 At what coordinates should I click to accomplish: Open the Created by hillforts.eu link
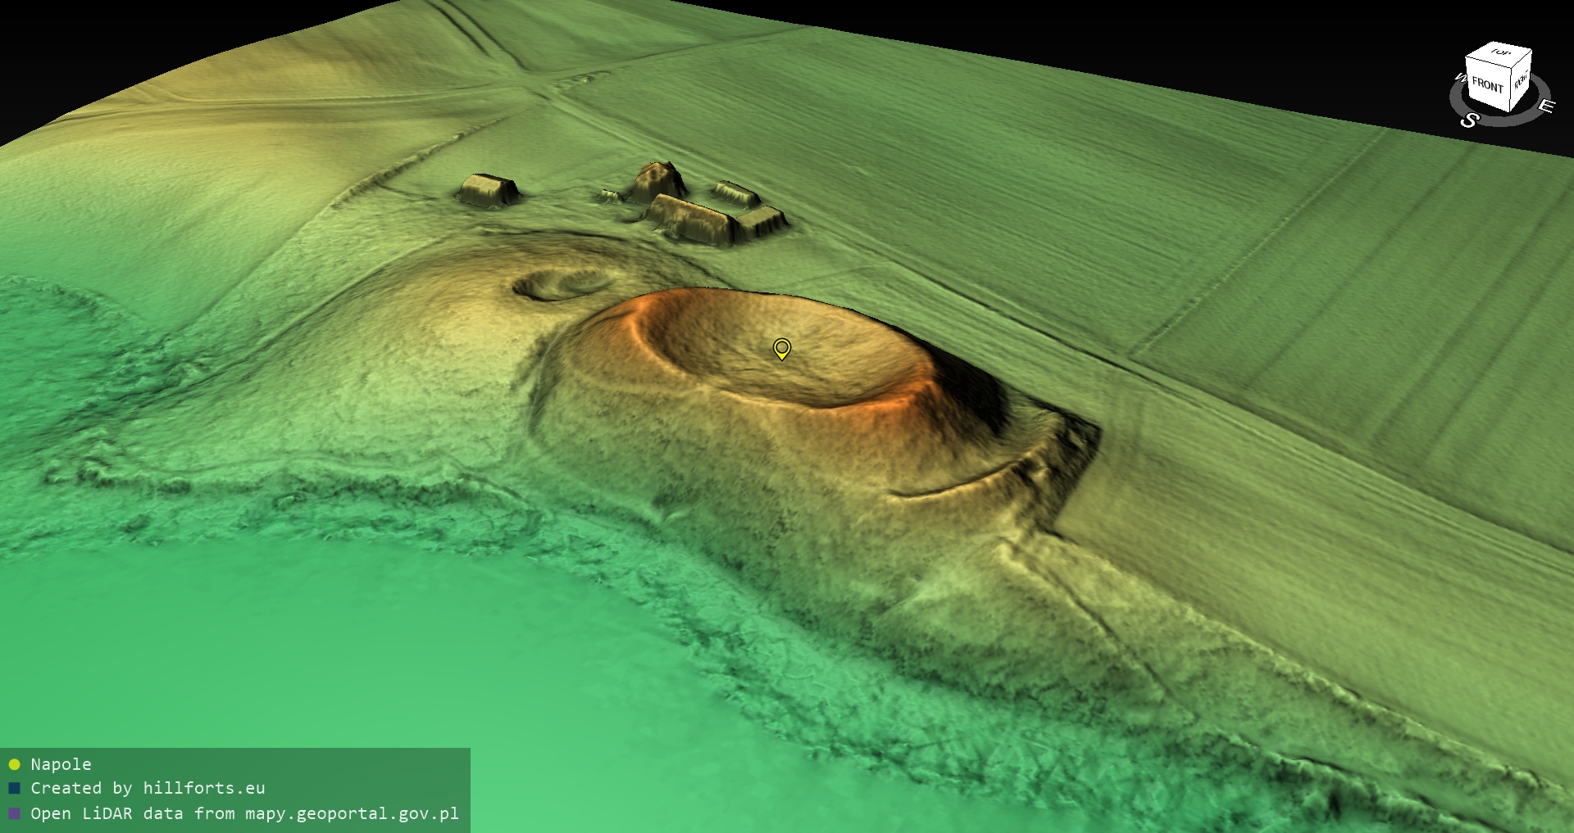148,788
